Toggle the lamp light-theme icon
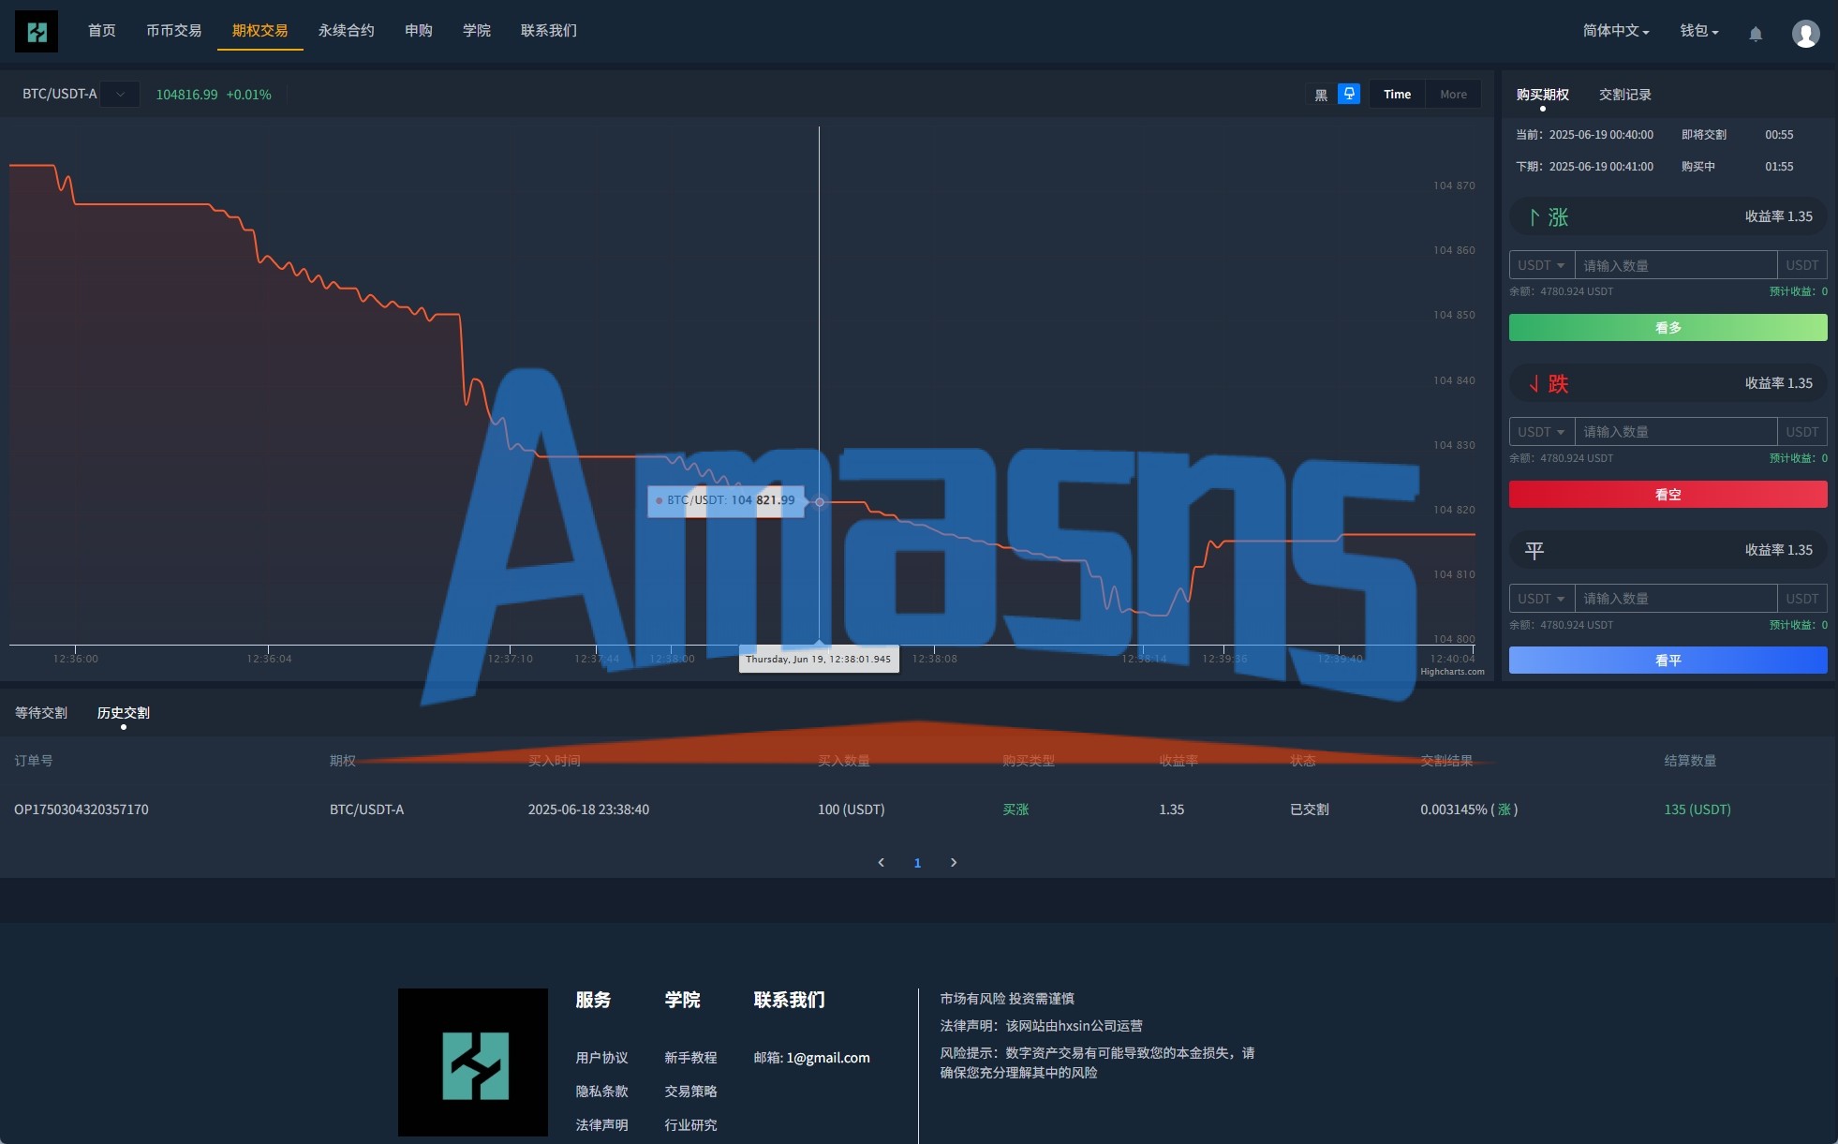The height and width of the screenshot is (1144, 1838). click(x=1349, y=94)
